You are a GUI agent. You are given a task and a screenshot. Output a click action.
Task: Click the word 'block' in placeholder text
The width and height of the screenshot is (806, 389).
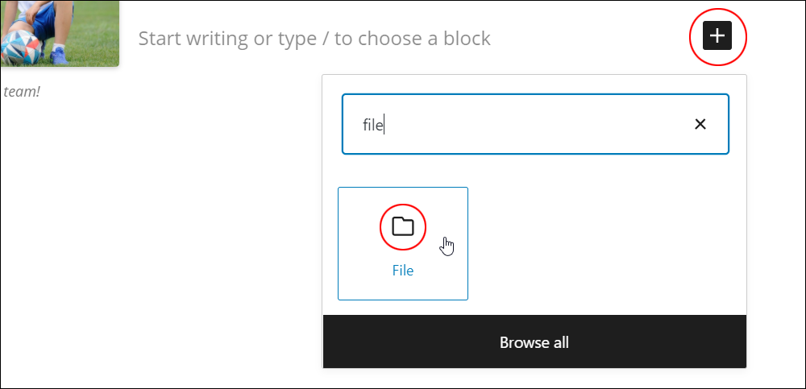(467, 39)
